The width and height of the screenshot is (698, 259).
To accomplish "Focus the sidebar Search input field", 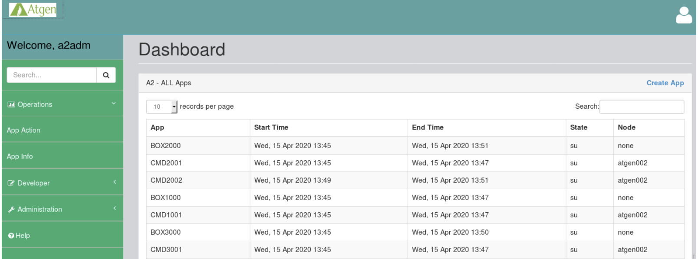I will (52, 75).
